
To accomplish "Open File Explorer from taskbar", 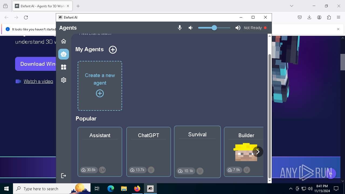I will 124,189.
